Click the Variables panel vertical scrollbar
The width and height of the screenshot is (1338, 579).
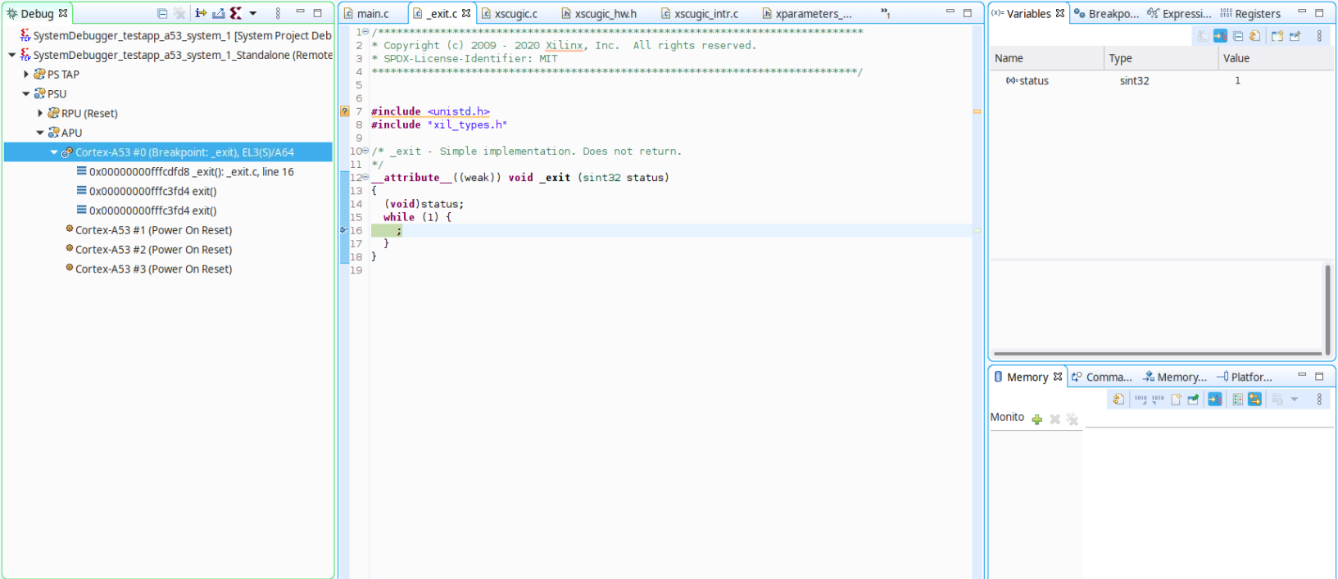point(1327,308)
